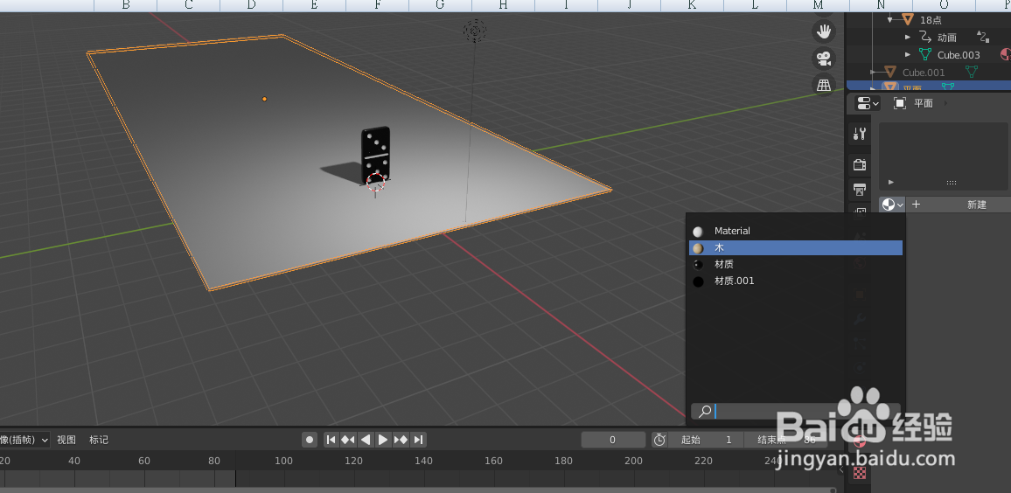This screenshot has height=493, width=1011.
Task: Toggle camera view with the camera gizmo
Action: click(x=823, y=58)
